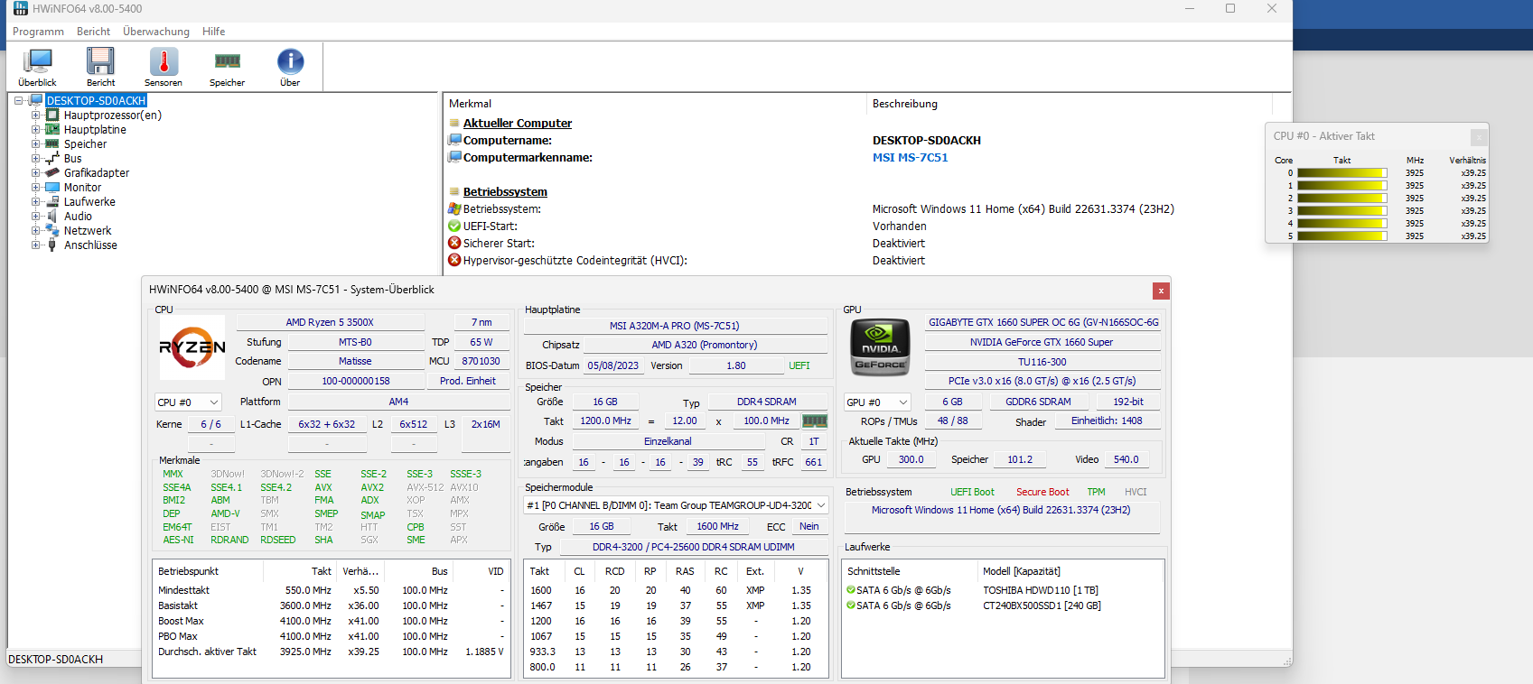Click the AMD Ryzen 5 3500X field
The width and height of the screenshot is (1533, 684).
point(330,322)
